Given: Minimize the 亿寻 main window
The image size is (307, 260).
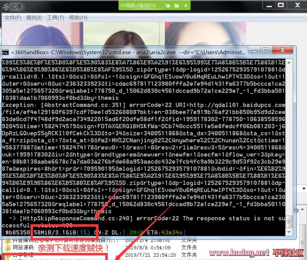Looking at the screenshot, I should pos(269,5).
